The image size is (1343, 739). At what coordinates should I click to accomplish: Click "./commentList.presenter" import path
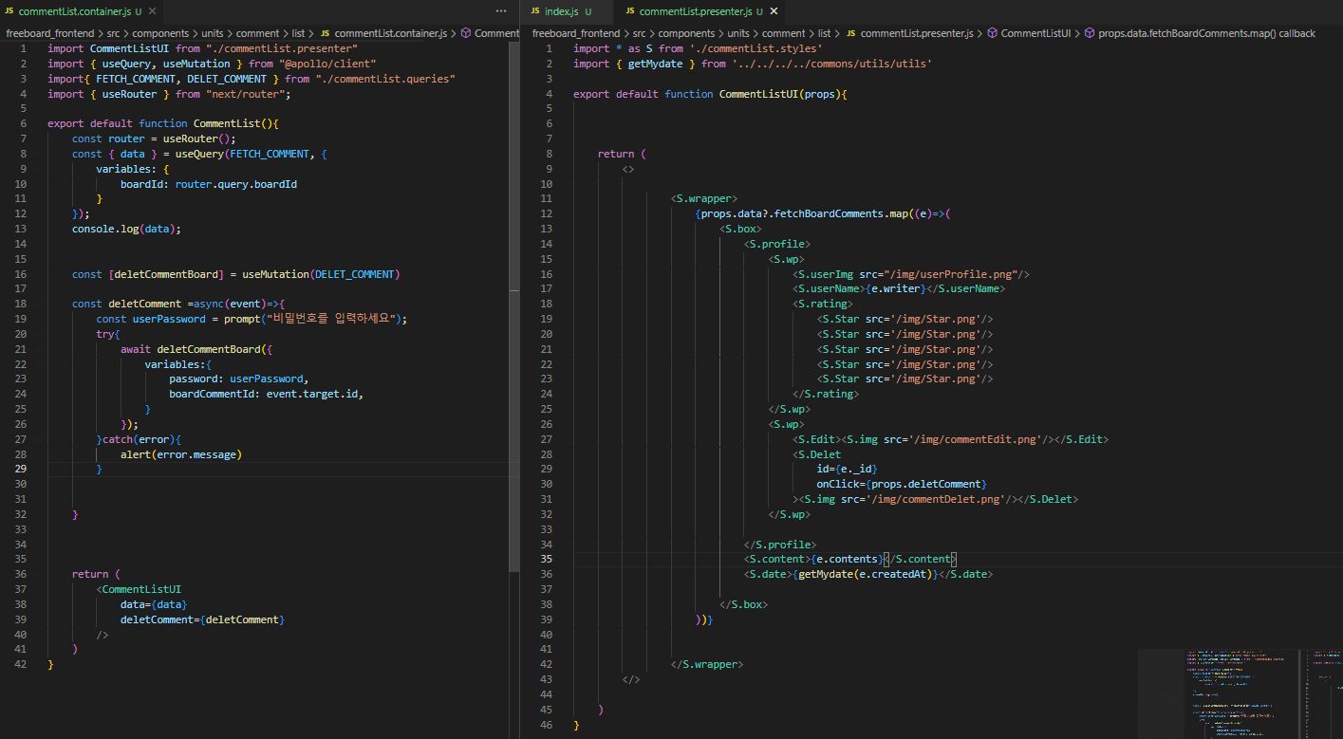(x=281, y=48)
